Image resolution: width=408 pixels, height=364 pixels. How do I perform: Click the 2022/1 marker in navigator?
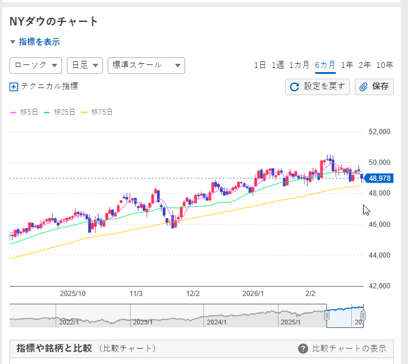coord(69,323)
